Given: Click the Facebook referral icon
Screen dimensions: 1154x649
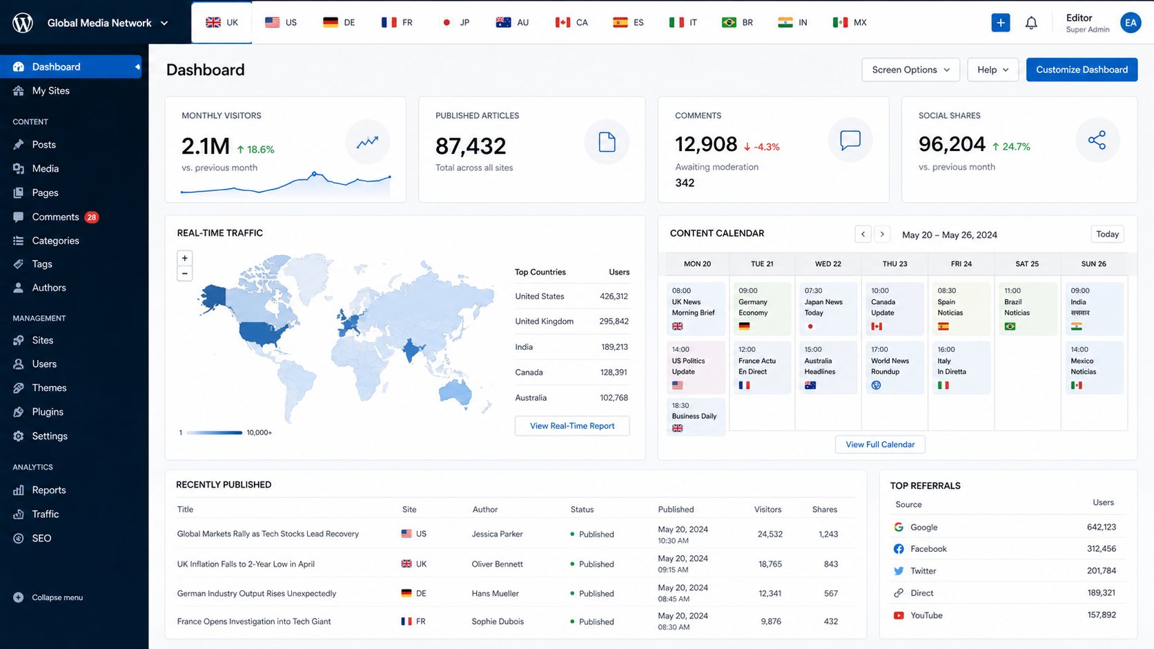Looking at the screenshot, I should (899, 549).
